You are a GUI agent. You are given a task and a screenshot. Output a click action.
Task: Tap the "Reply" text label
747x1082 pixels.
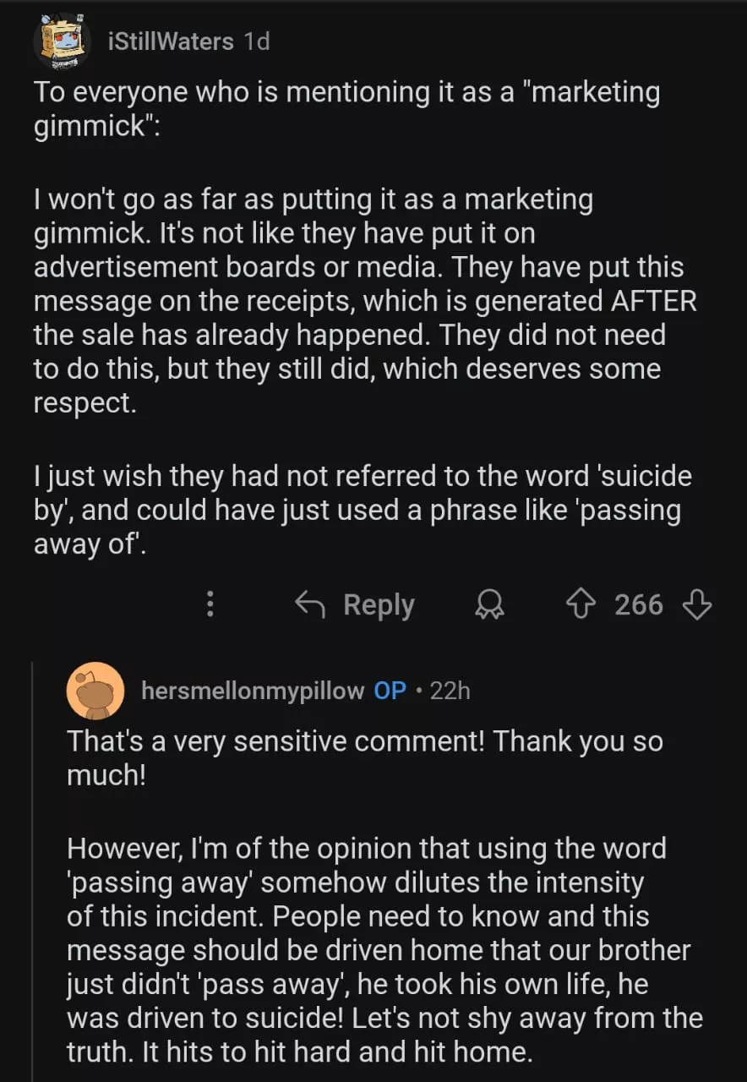coord(379,604)
